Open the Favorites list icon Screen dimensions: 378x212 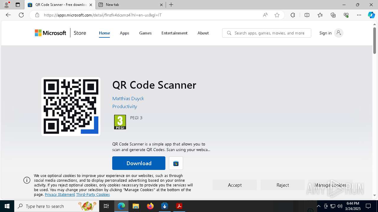(x=320, y=15)
